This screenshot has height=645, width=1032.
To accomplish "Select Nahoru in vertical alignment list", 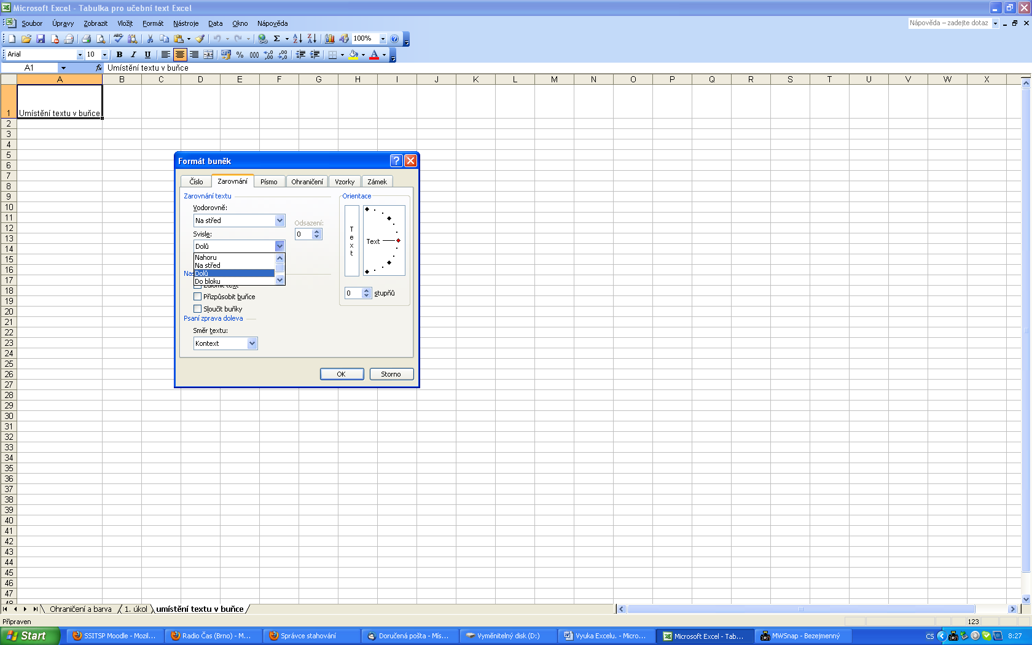I will click(x=234, y=257).
